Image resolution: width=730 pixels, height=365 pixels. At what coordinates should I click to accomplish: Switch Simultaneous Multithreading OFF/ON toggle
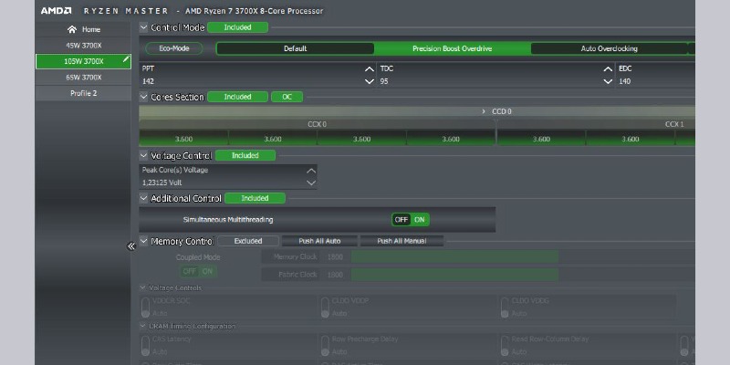pyautogui.click(x=410, y=220)
